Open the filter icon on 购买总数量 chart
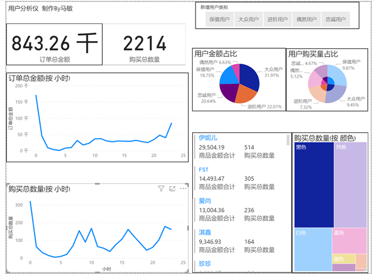This screenshot has height=274, width=374. click(161, 189)
